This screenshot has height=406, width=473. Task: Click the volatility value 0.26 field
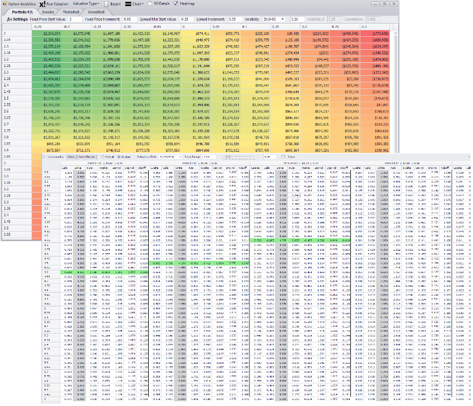297,19
